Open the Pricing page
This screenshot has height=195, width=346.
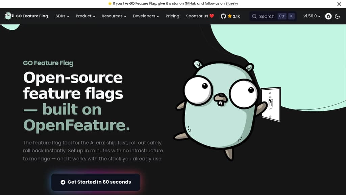172,16
